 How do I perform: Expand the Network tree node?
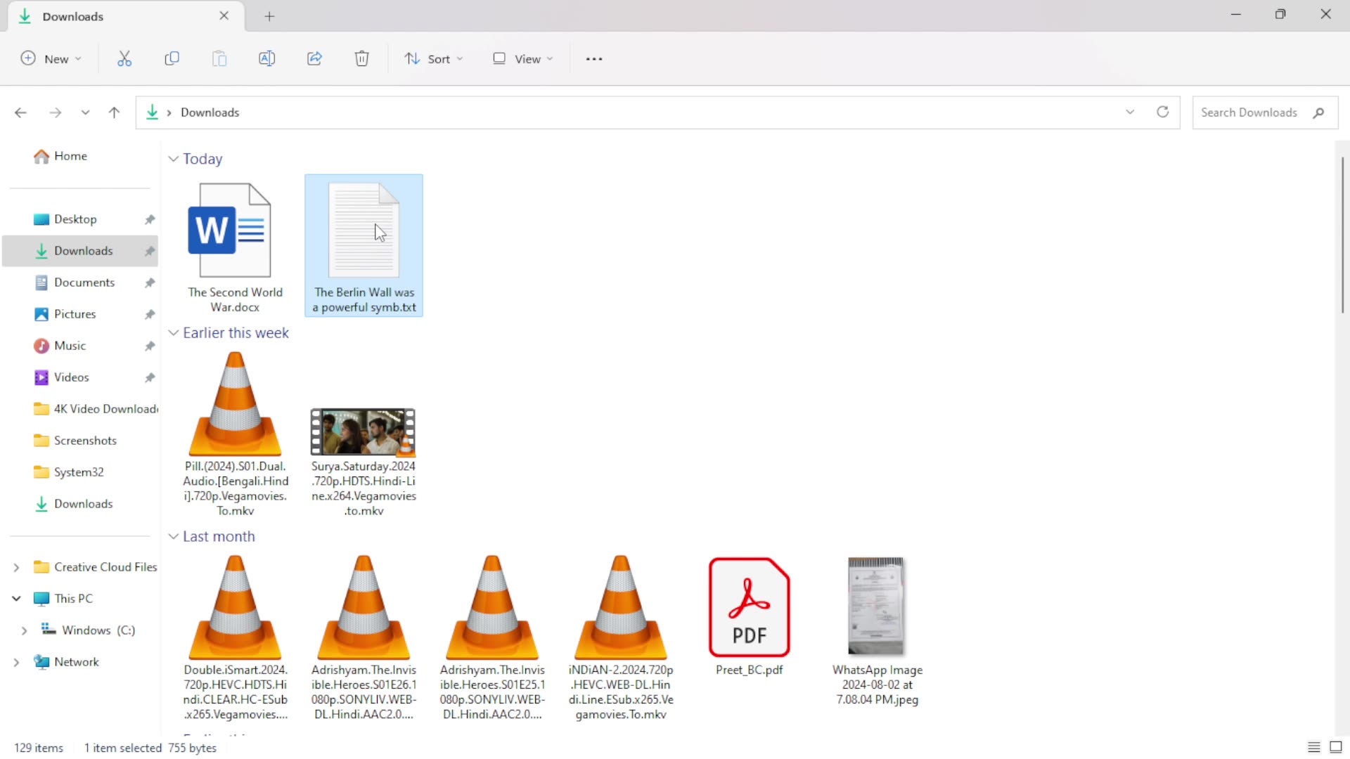pos(16,662)
